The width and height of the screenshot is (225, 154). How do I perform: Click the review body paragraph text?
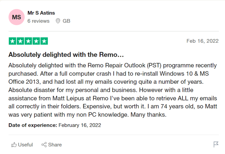pyautogui.click(x=112, y=90)
